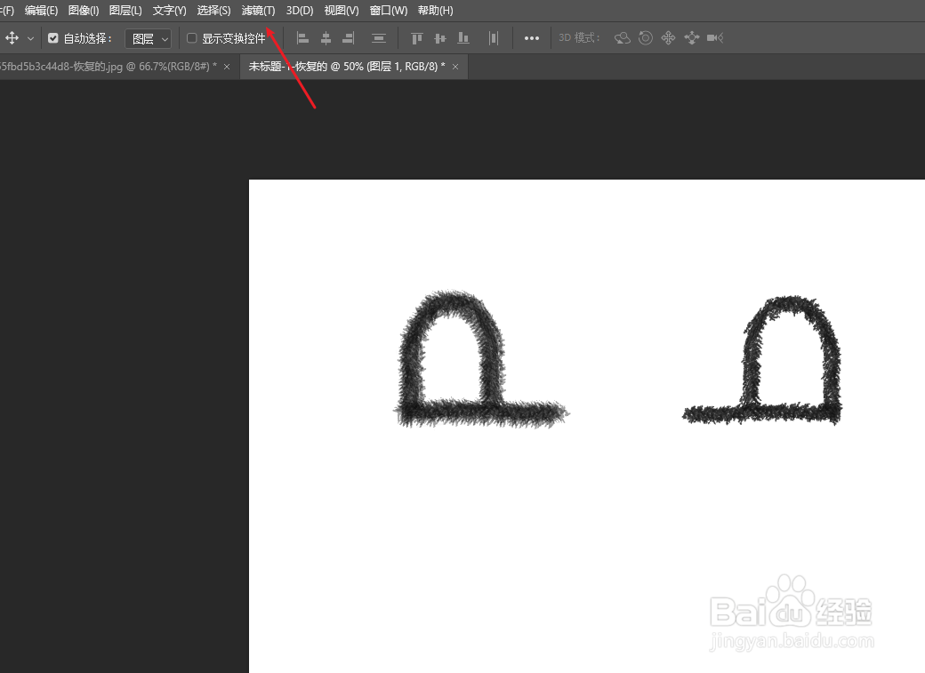
Task: Distribute layers vertically
Action: tap(379, 38)
